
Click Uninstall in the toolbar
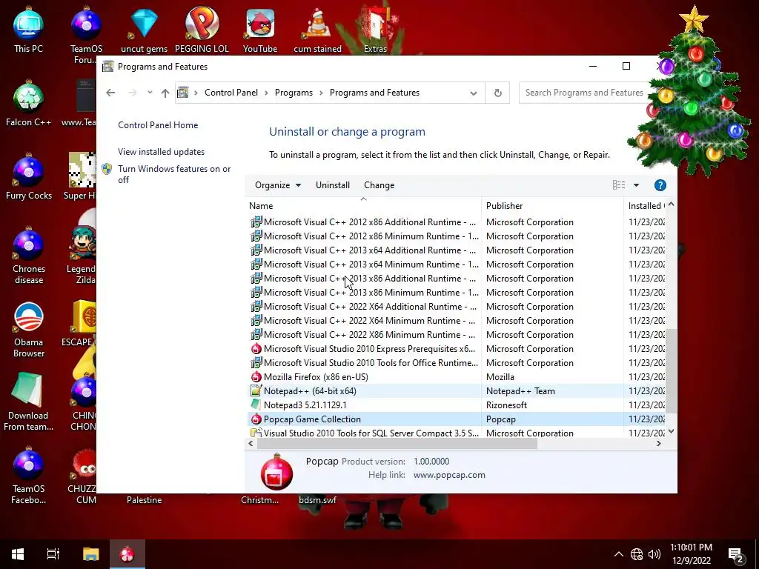coord(333,185)
